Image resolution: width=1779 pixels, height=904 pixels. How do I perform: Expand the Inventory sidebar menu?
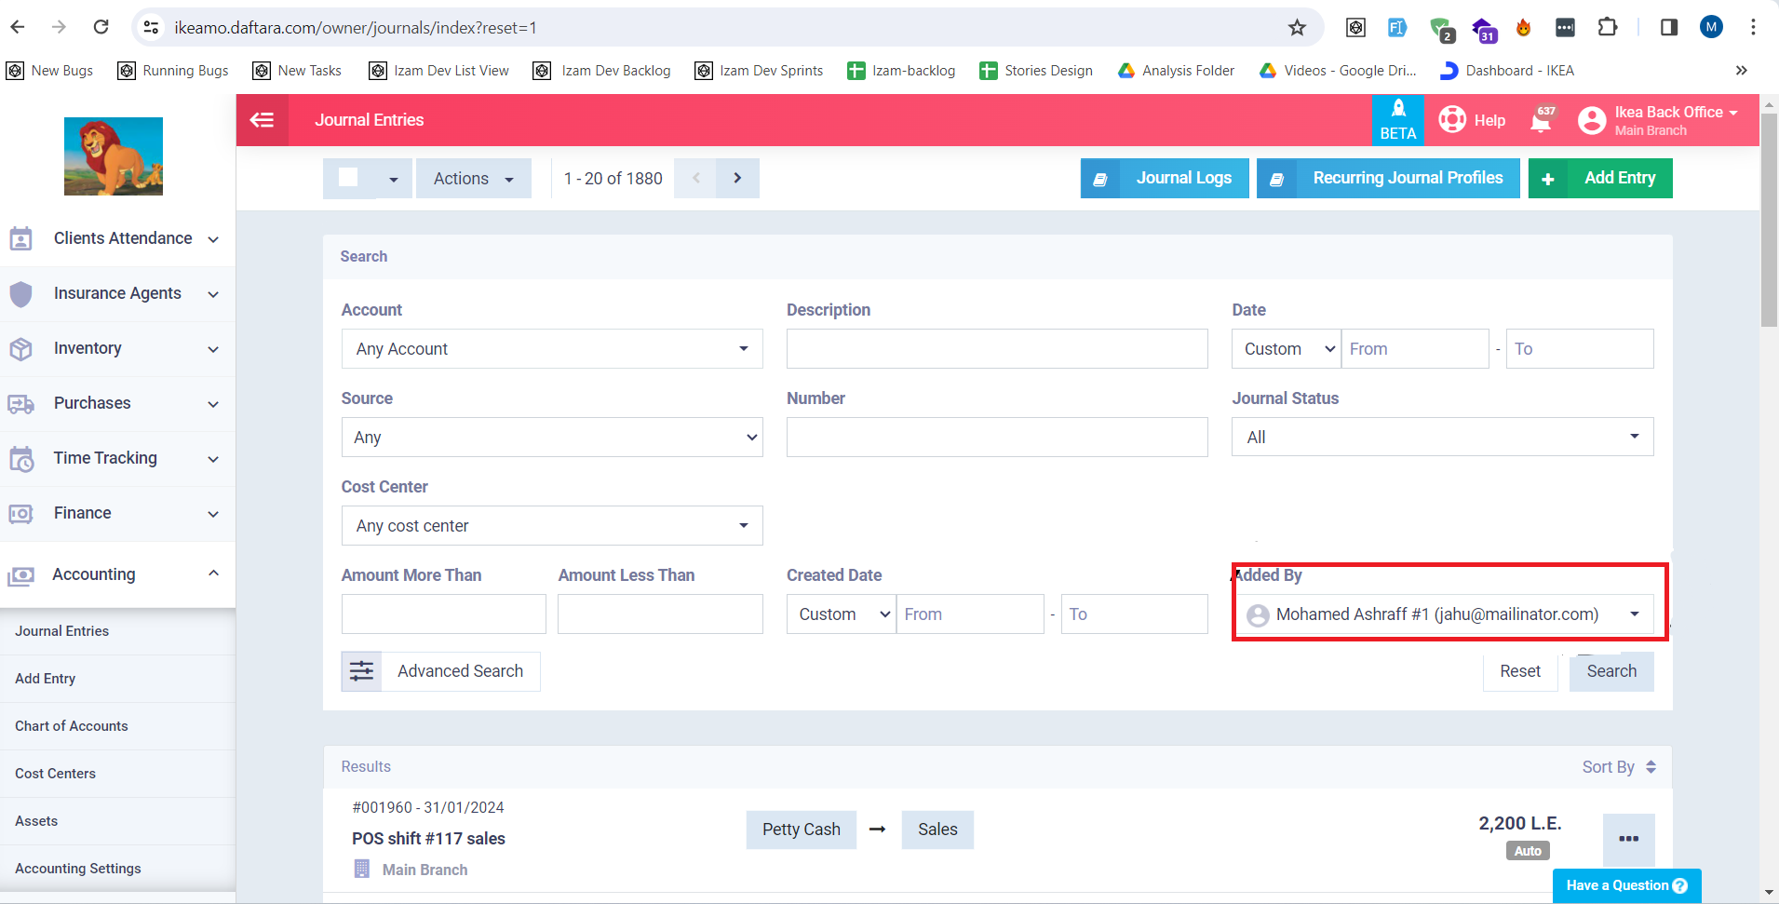tap(116, 349)
